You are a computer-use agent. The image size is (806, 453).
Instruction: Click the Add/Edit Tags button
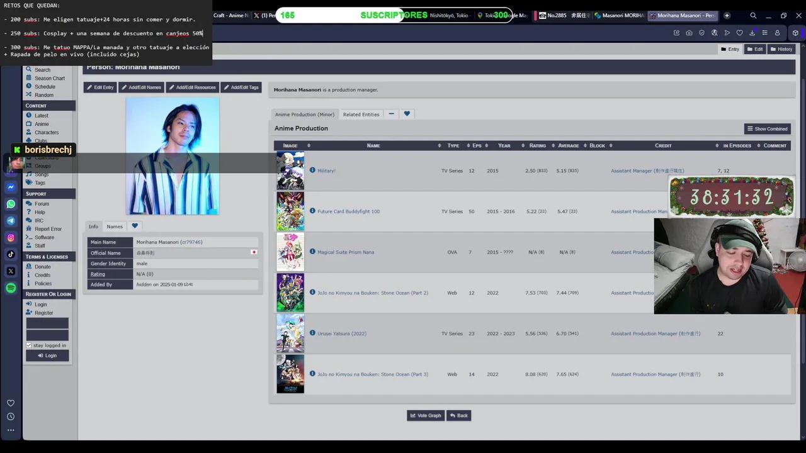(241, 87)
